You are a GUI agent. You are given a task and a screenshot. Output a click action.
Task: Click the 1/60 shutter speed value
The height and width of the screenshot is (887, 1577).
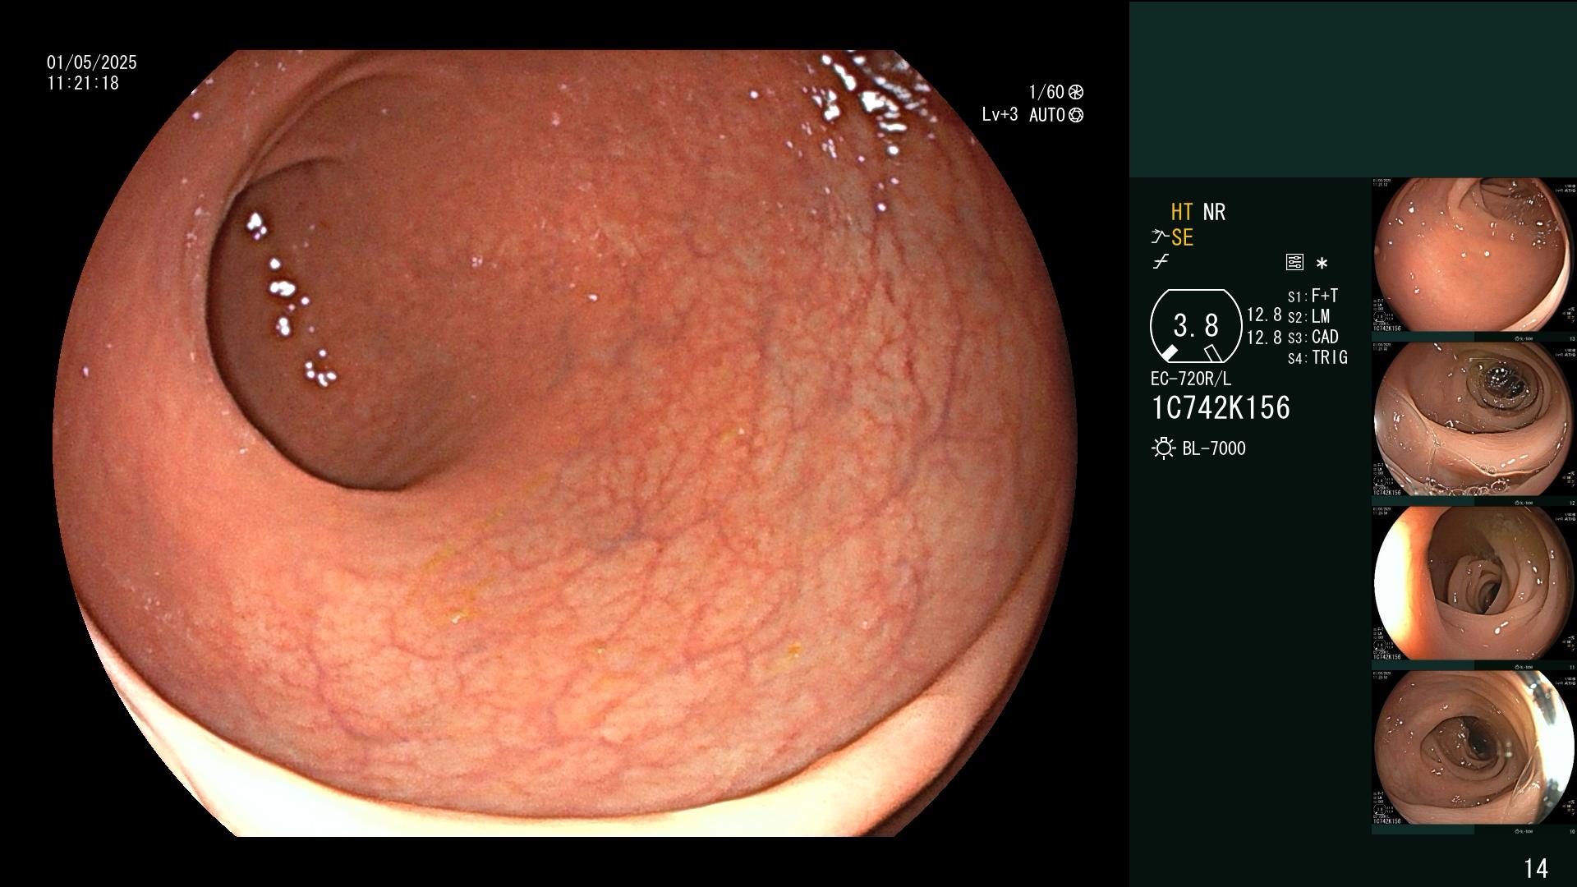point(1046,92)
